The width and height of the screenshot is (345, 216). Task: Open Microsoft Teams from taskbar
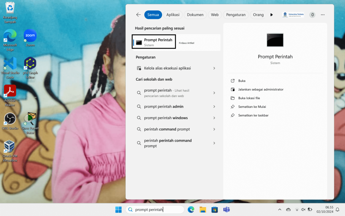click(226, 210)
